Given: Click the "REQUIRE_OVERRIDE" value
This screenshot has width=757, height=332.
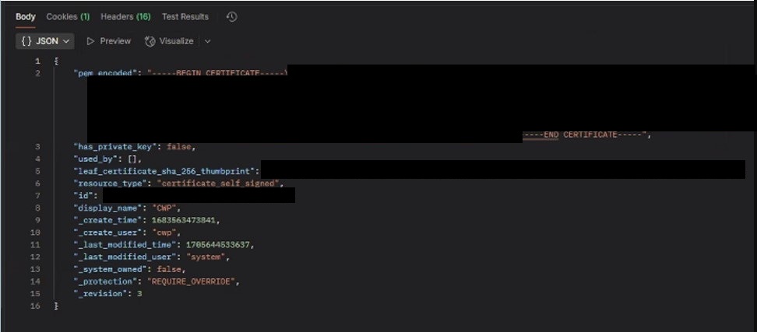Looking at the screenshot, I should pyautogui.click(x=192, y=281).
